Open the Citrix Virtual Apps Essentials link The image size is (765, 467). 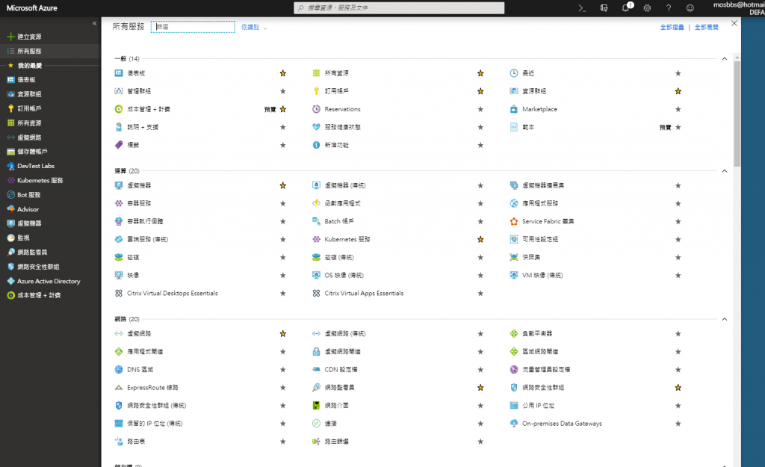click(x=364, y=294)
